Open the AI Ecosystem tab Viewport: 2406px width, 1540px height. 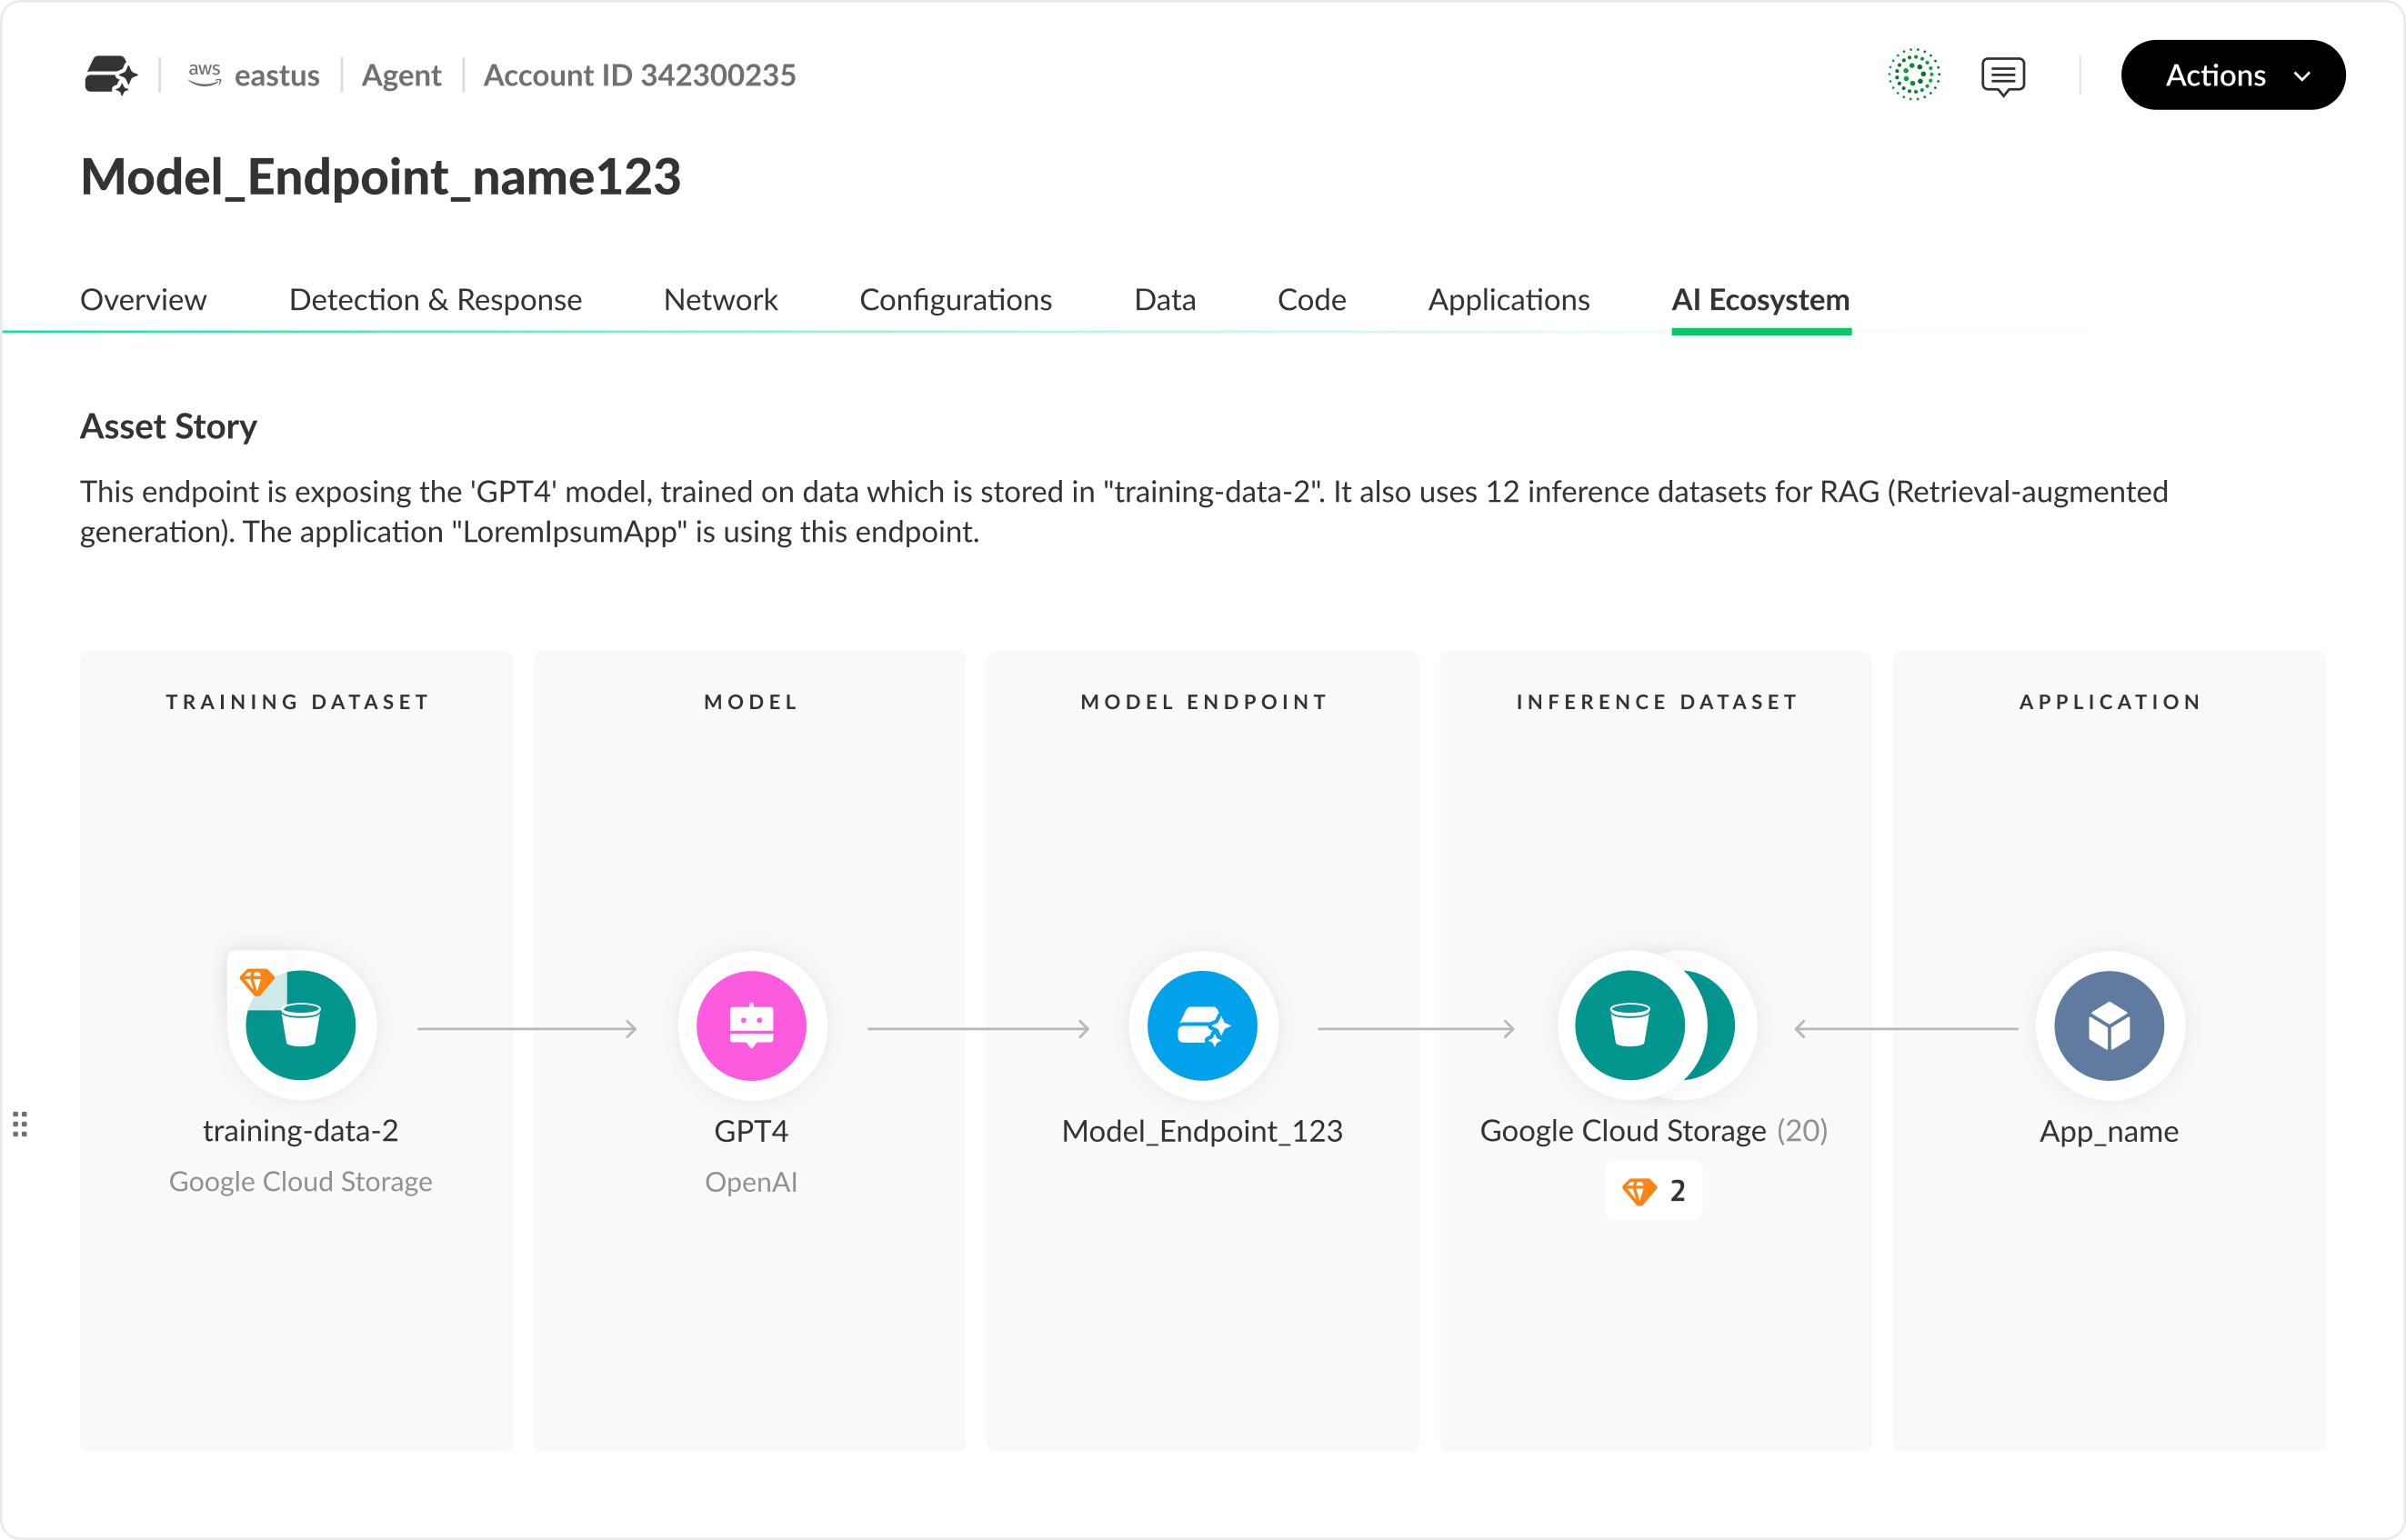[x=1760, y=299]
